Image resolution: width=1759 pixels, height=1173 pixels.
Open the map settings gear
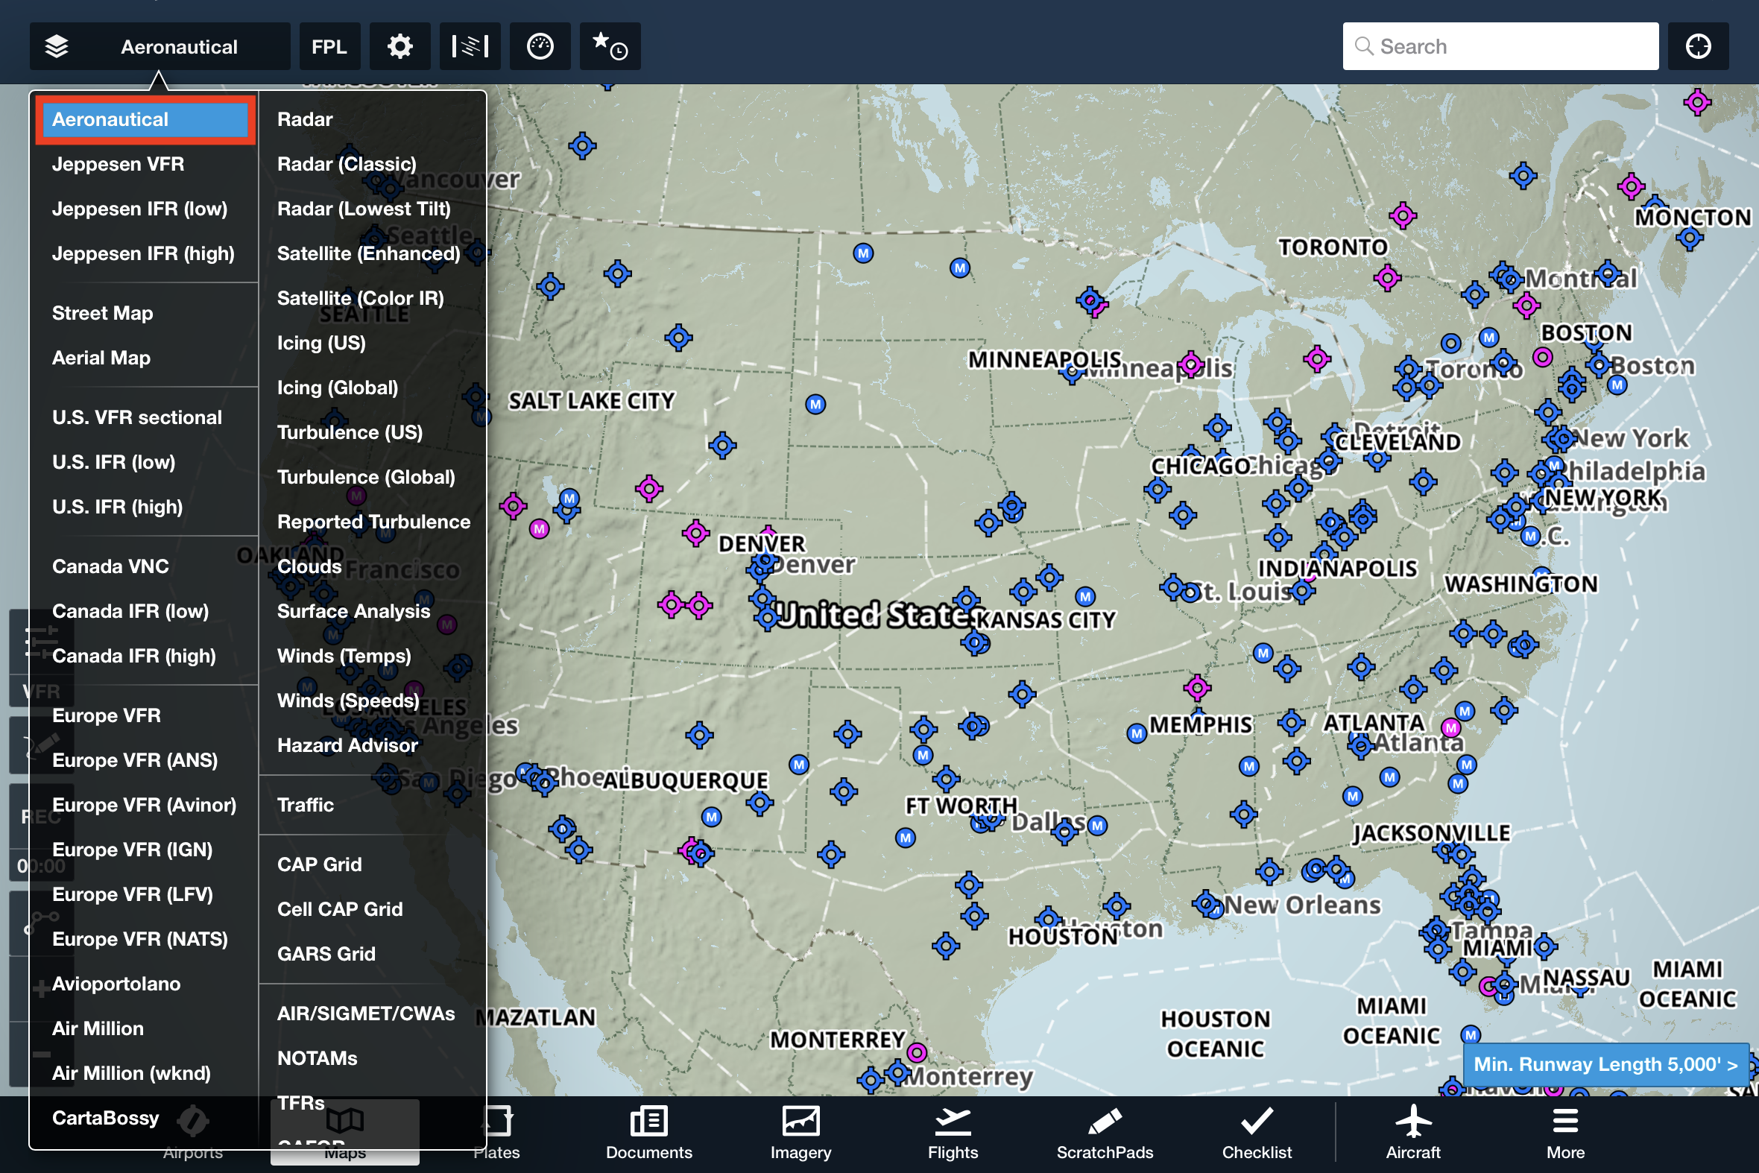click(x=400, y=46)
